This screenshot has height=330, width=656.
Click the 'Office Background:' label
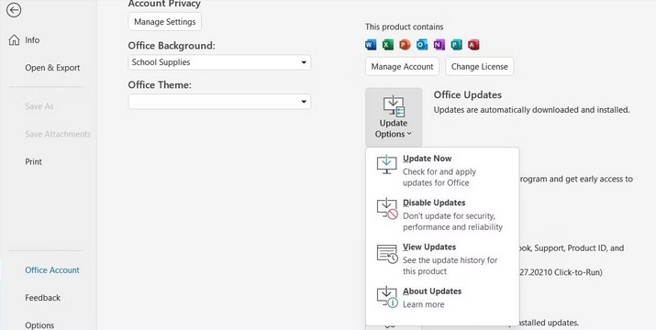[x=172, y=46]
